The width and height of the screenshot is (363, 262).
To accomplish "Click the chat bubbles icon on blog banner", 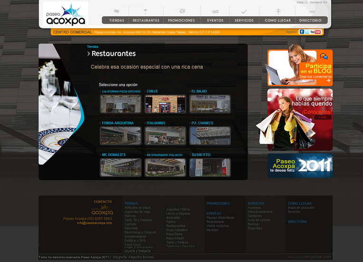I will [x=324, y=56].
